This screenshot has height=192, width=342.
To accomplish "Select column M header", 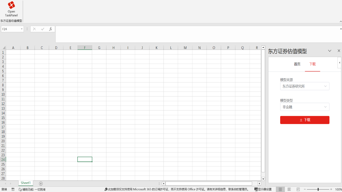I will pos(185,48).
